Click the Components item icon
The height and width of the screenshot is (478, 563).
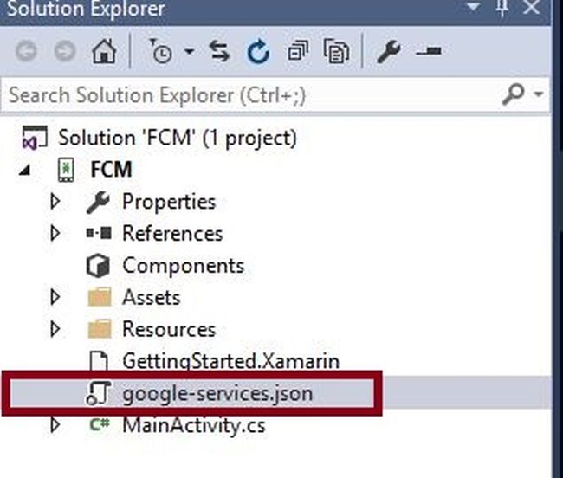[x=98, y=266]
